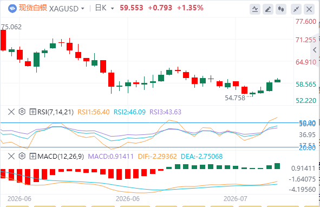The image size is (320, 207).
Task: Click the last green candlestick bar
Action: click(x=278, y=81)
